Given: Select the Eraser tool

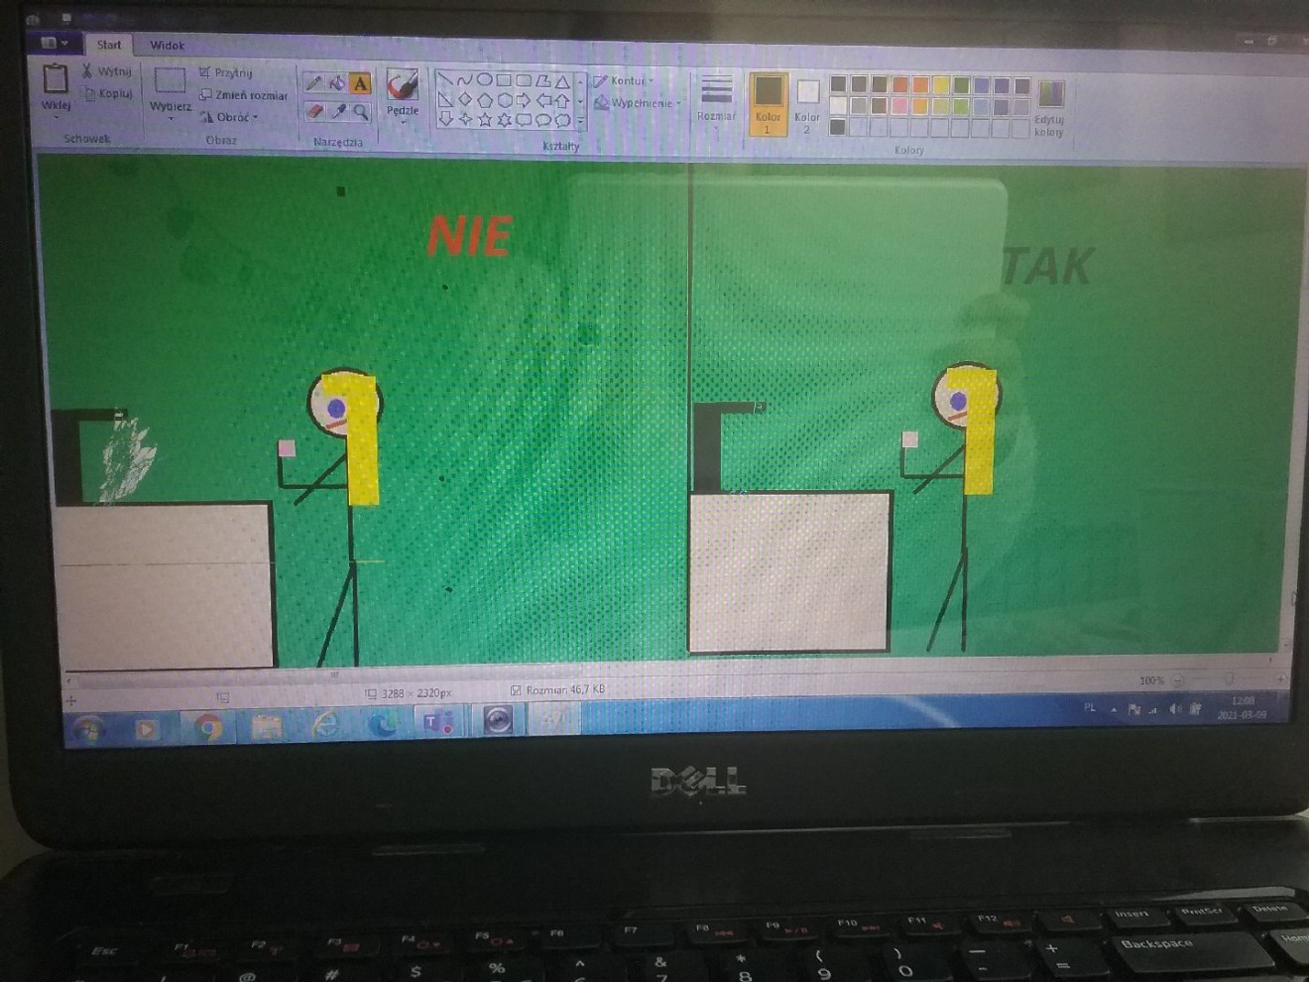Looking at the screenshot, I should point(313,111).
